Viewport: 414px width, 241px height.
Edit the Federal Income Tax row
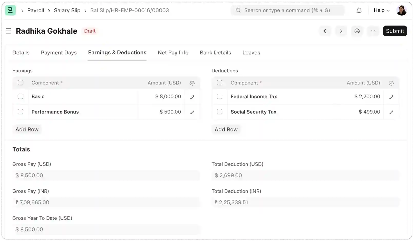391,97
